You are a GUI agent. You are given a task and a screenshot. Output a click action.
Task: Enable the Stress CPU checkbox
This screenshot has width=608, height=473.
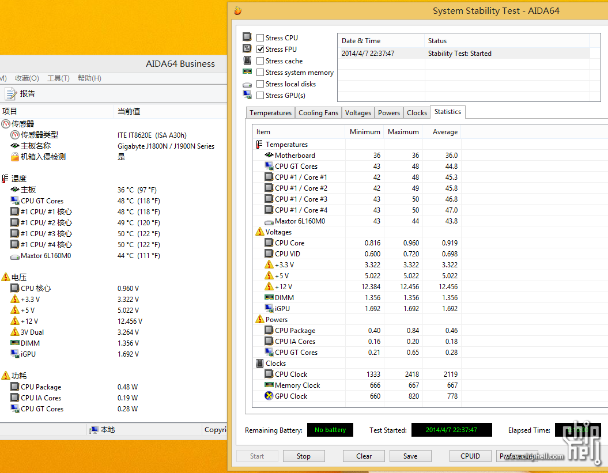tap(260, 37)
